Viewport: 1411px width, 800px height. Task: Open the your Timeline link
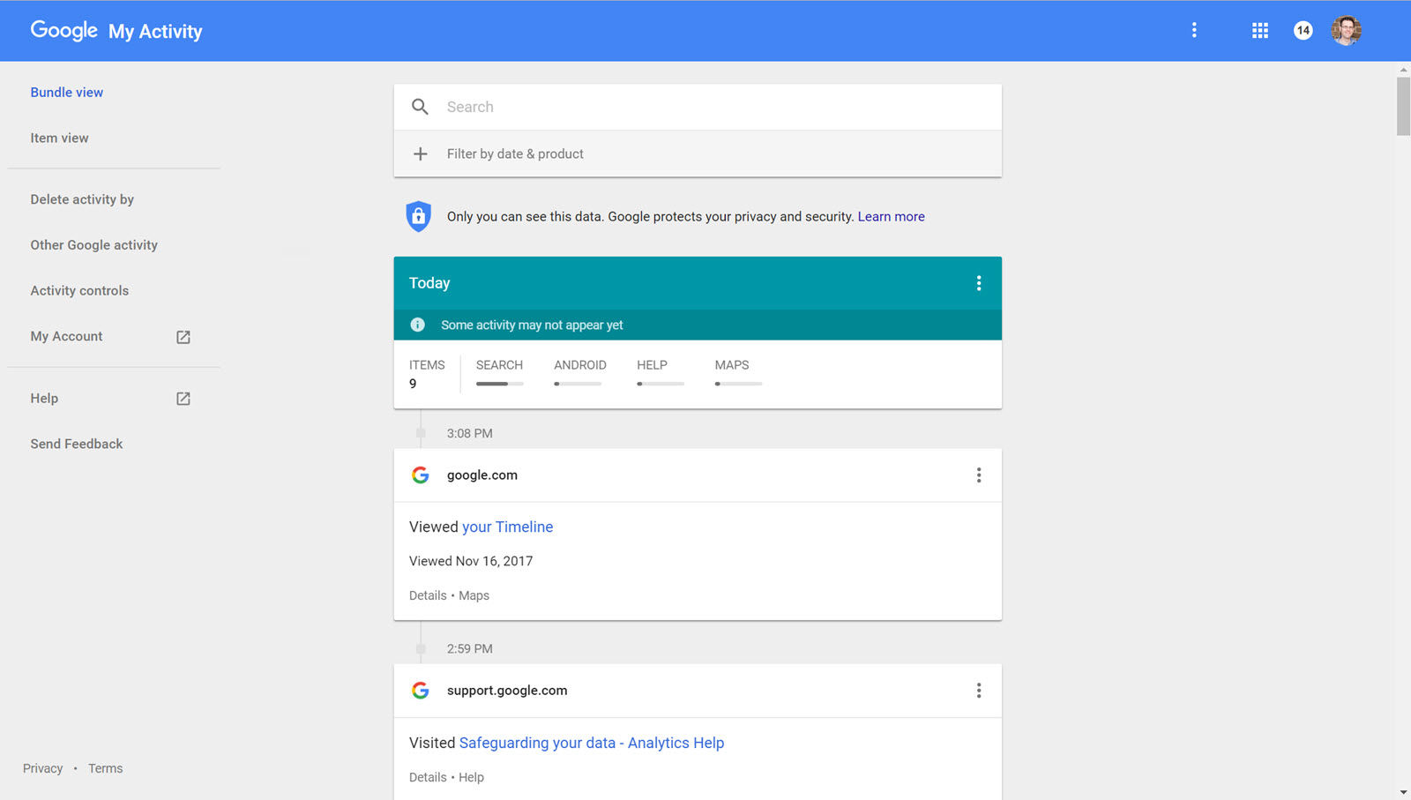tap(507, 527)
